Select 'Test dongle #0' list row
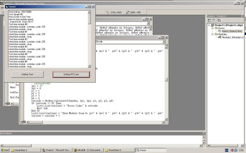The image size is (246, 153). [16, 14]
